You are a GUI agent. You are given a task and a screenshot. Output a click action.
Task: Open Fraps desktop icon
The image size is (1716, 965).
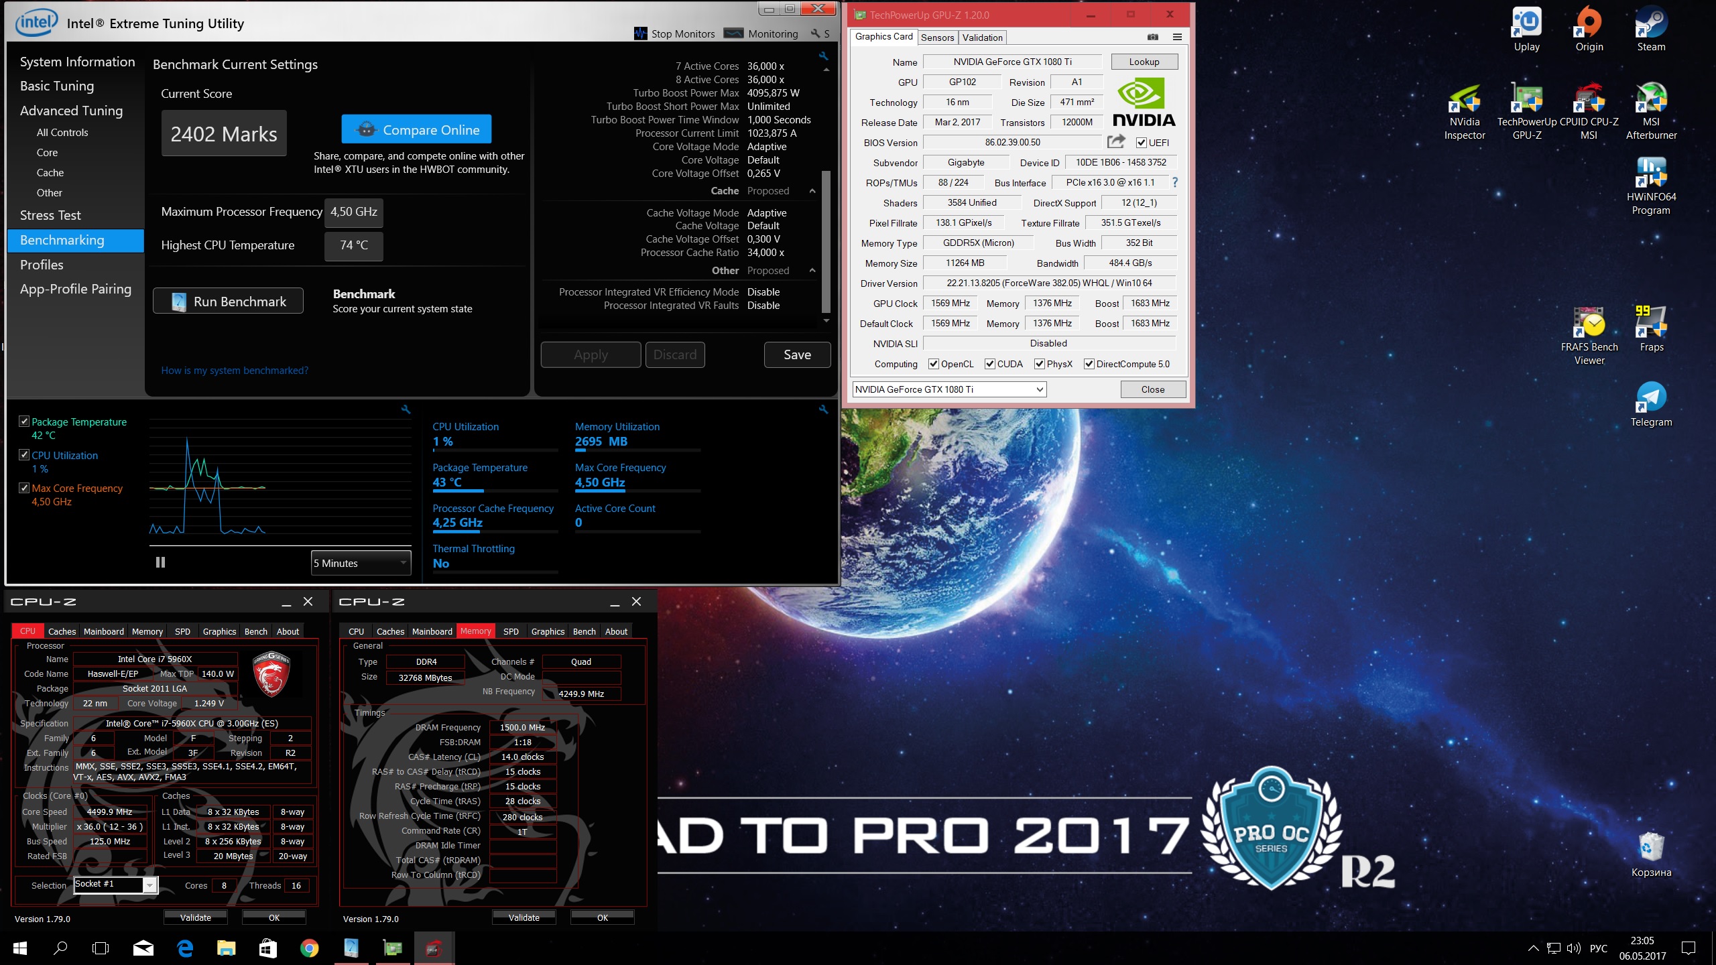point(1651,330)
